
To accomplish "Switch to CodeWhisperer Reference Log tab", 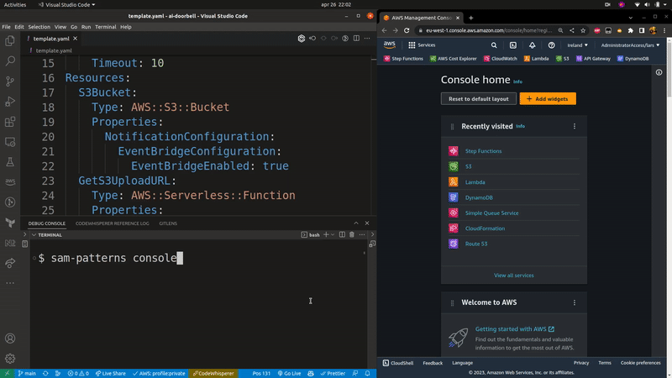I will click(x=113, y=223).
